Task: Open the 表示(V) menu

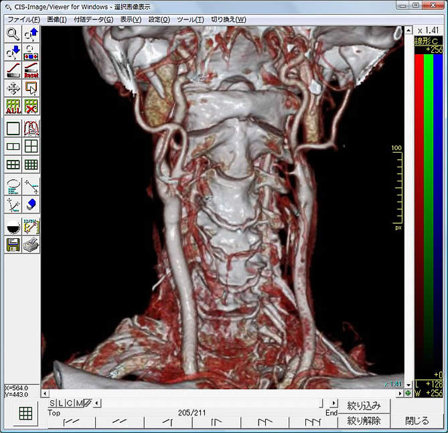Action: coord(131,19)
